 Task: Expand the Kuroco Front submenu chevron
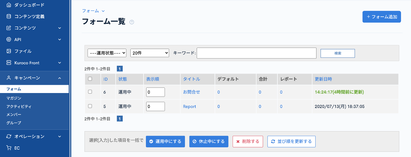pos(60,63)
